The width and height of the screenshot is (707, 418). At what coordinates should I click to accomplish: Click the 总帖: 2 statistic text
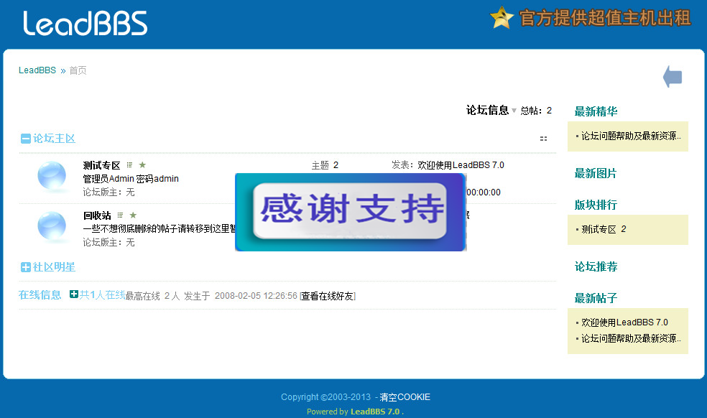(x=536, y=111)
